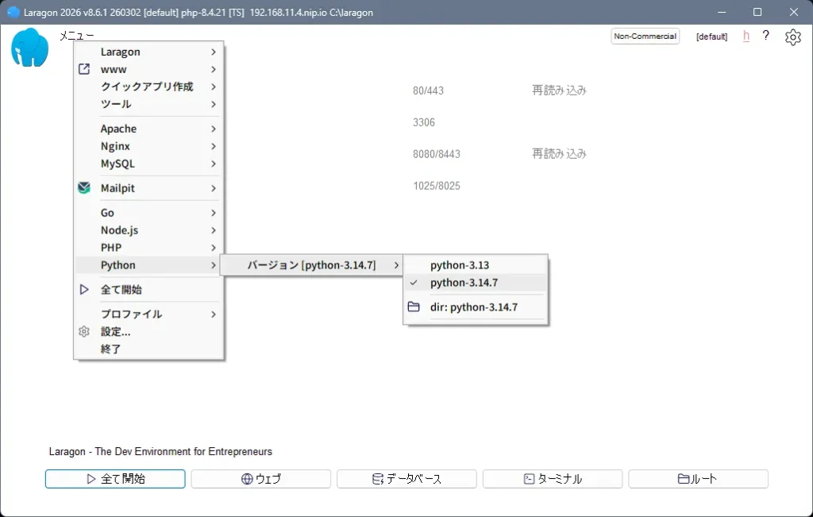Viewport: 813px width, 517px height.
Task: Click the 80/443 port text
Action: click(428, 91)
